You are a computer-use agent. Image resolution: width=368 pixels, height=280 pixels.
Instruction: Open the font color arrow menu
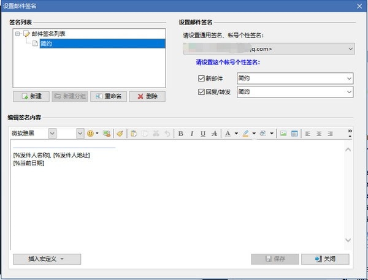pos(236,134)
